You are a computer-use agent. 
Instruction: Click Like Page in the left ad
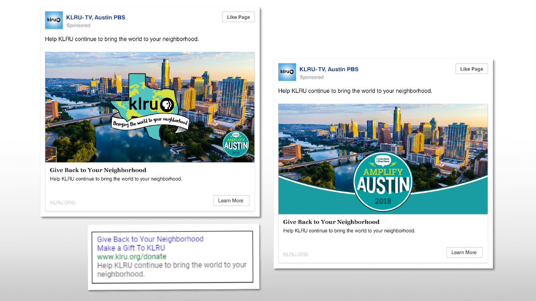pyautogui.click(x=238, y=17)
